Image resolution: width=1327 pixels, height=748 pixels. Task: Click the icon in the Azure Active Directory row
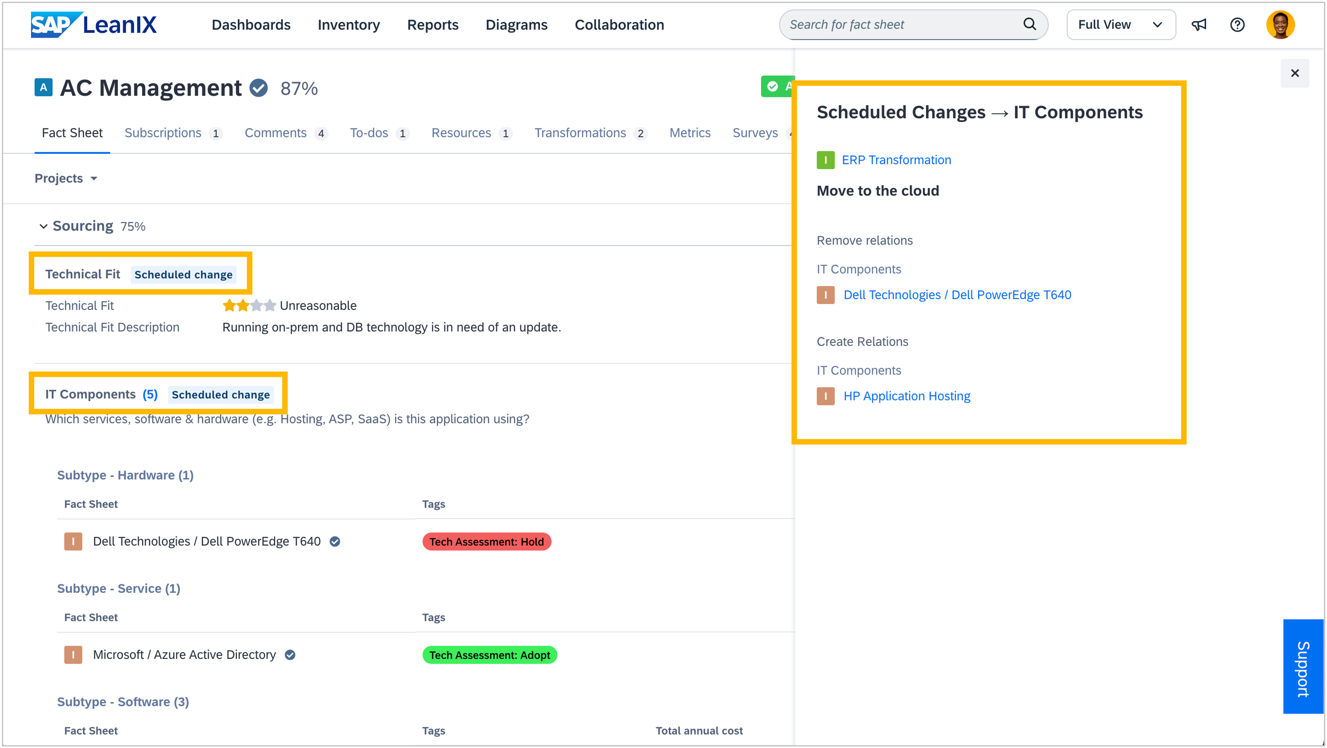pos(73,655)
